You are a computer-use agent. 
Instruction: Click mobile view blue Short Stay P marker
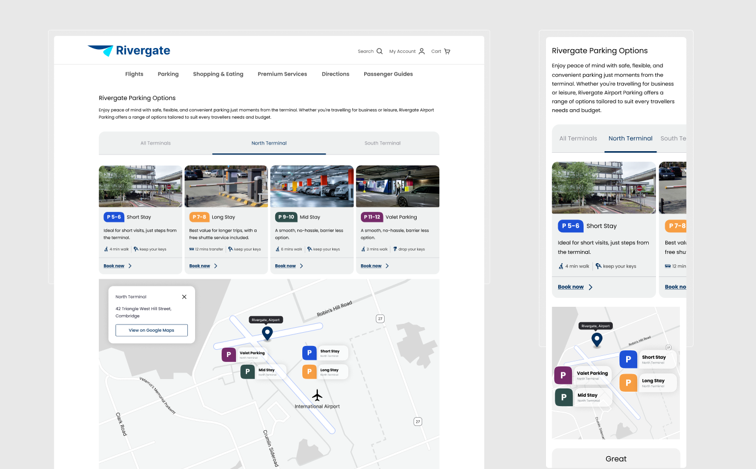click(628, 359)
